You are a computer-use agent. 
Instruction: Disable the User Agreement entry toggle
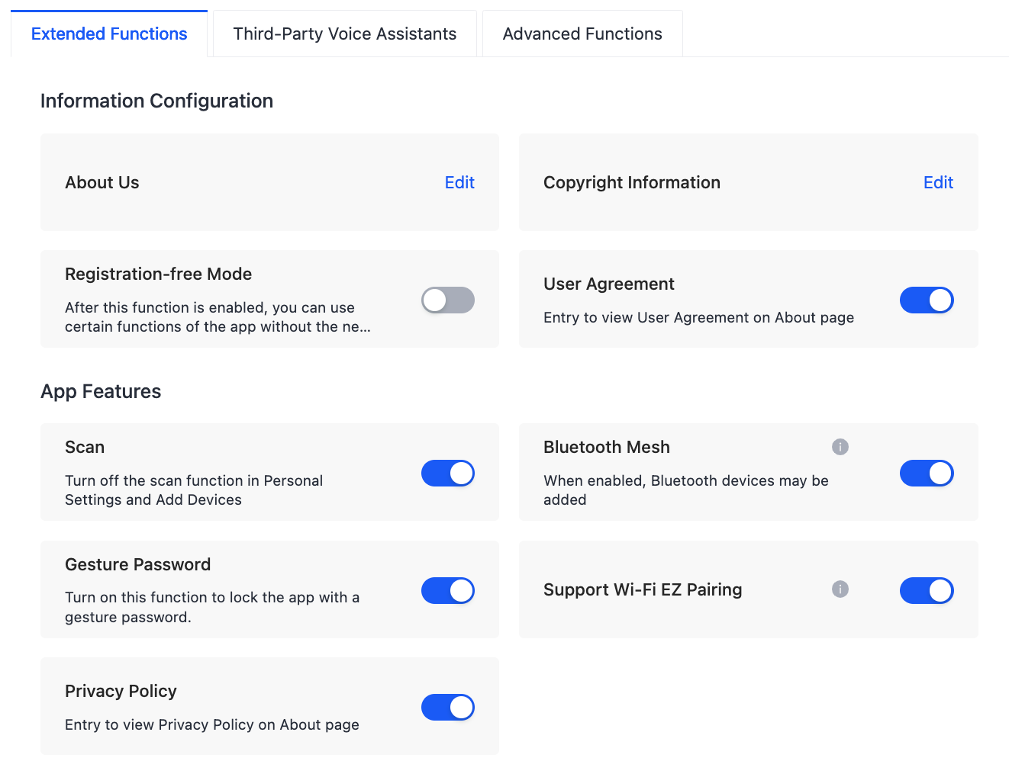926,300
